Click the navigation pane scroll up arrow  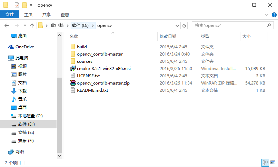point(60,35)
